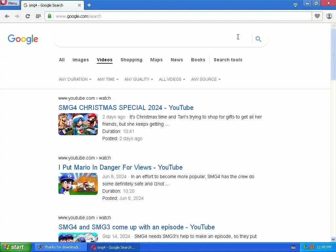Image resolution: width=336 pixels, height=252 pixels.
Task: Click the scroll down arrow of scrollbar
Action: pyautogui.click(x=333, y=239)
